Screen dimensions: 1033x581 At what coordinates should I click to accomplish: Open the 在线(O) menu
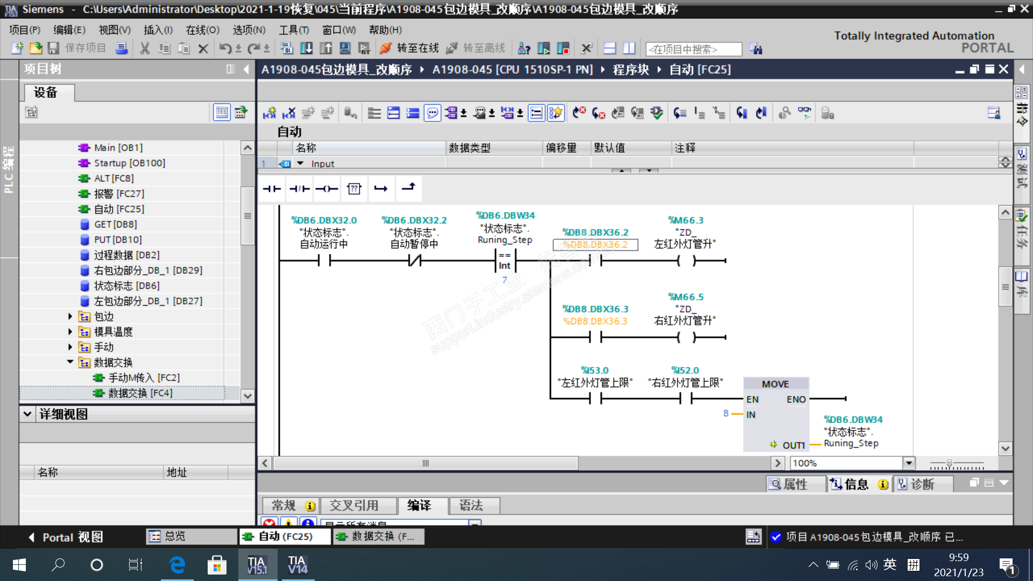pyautogui.click(x=202, y=30)
